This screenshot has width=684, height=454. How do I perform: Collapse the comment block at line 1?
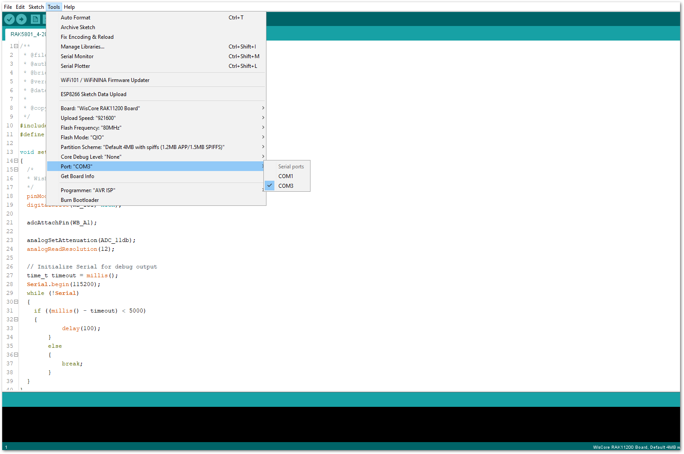[x=16, y=46]
